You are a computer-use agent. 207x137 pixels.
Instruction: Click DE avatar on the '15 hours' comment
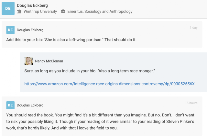pos(10,105)
